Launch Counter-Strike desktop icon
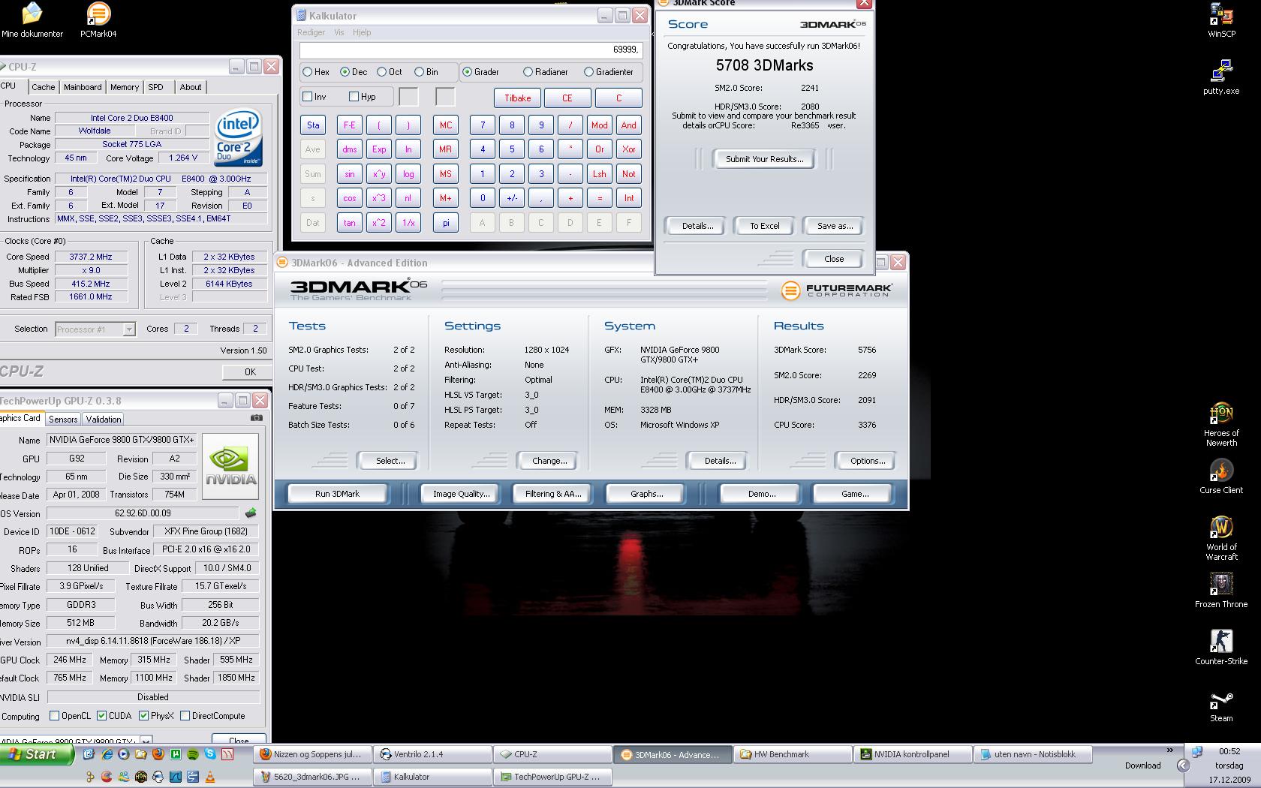1261x788 pixels. (x=1221, y=648)
